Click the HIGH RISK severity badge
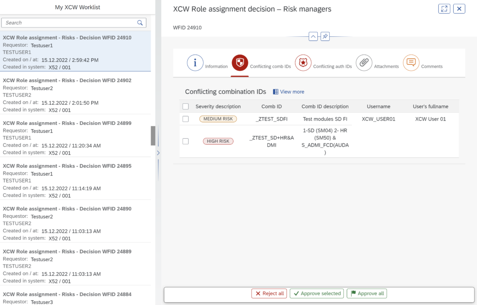Image resolution: width=477 pixels, height=305 pixels. (218, 141)
